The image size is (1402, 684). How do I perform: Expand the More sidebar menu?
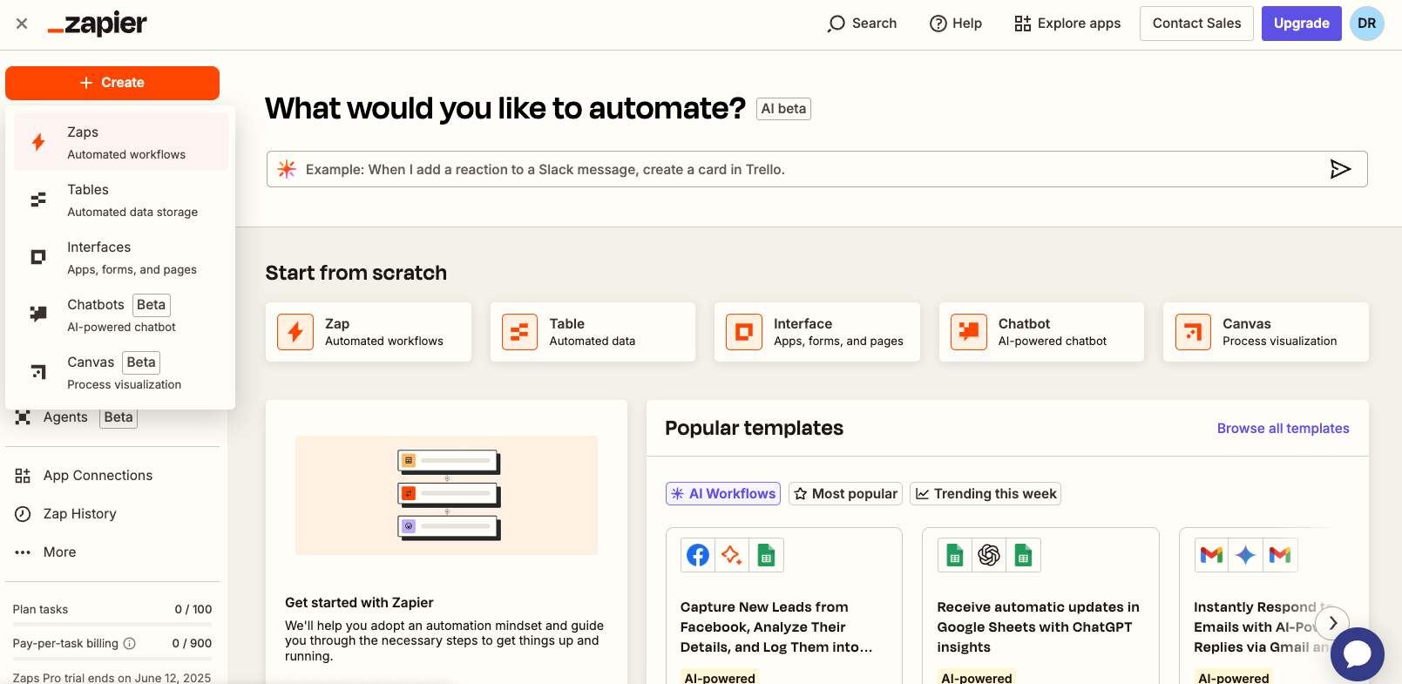59,552
